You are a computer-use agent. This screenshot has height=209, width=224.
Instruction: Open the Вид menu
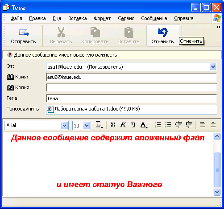57,18
